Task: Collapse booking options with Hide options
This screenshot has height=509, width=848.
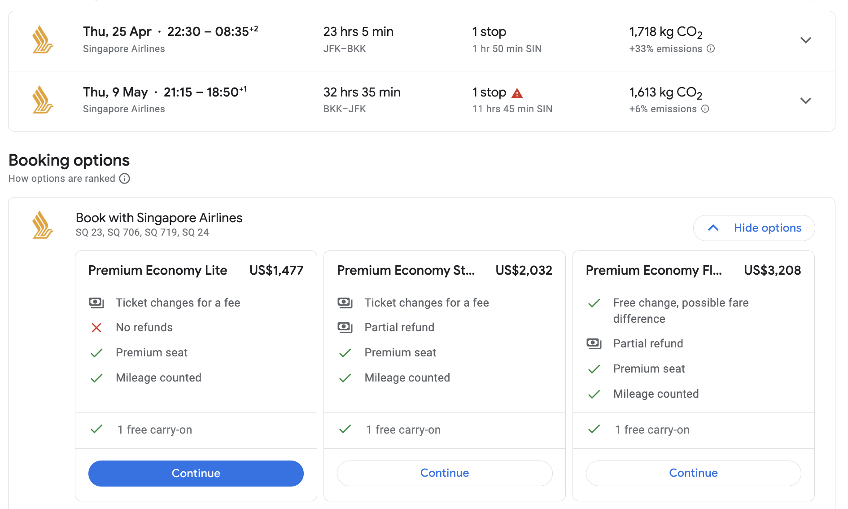Action: [754, 228]
